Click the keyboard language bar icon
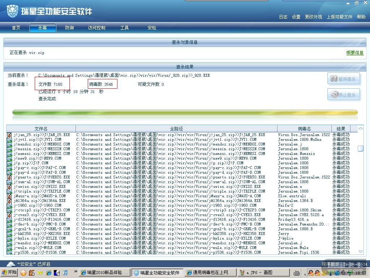 point(297,273)
